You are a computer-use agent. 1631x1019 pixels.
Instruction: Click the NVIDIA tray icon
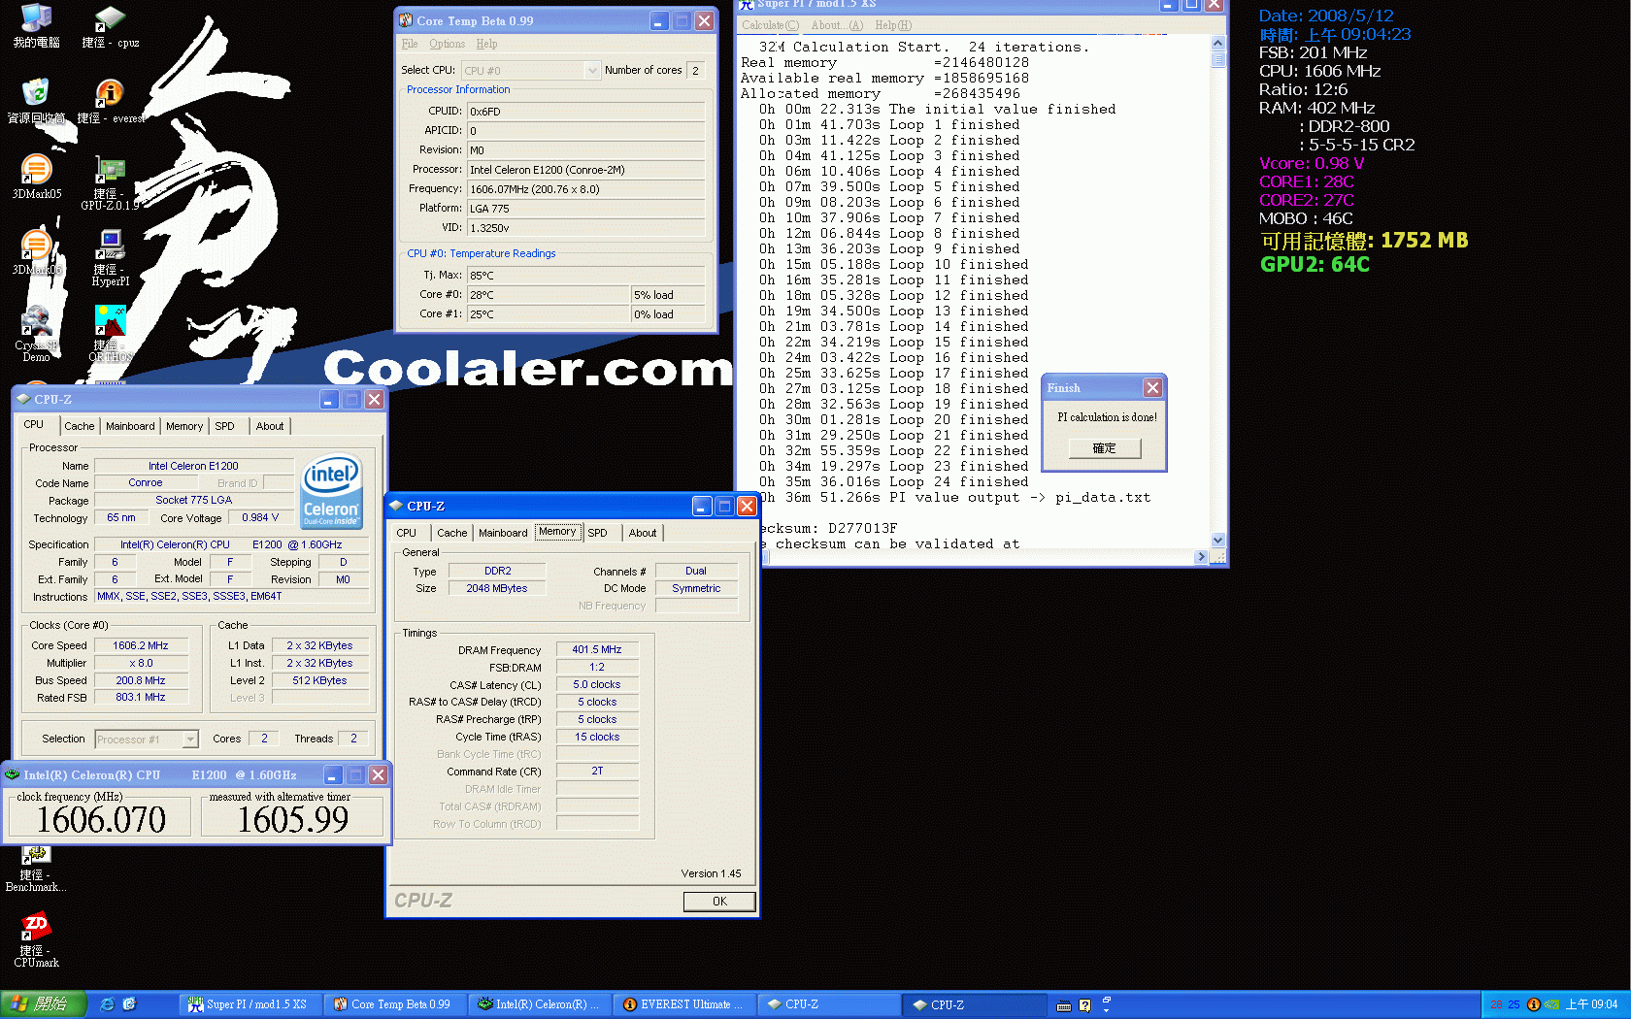(1551, 1004)
